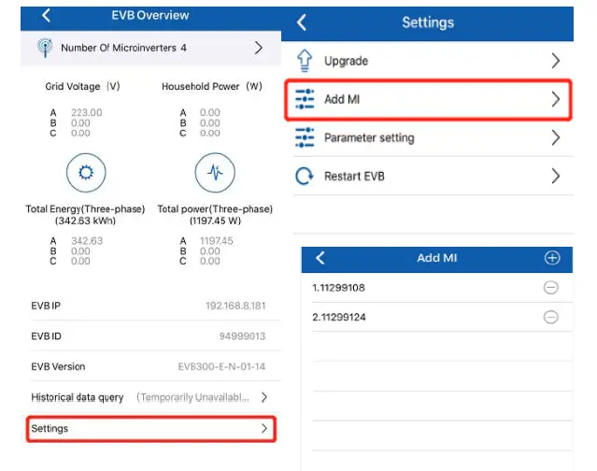Select the EVB IP address row
This screenshot has height=471, width=597.
[149, 306]
